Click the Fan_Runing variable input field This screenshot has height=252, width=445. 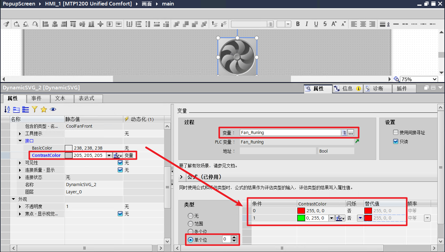(289, 133)
